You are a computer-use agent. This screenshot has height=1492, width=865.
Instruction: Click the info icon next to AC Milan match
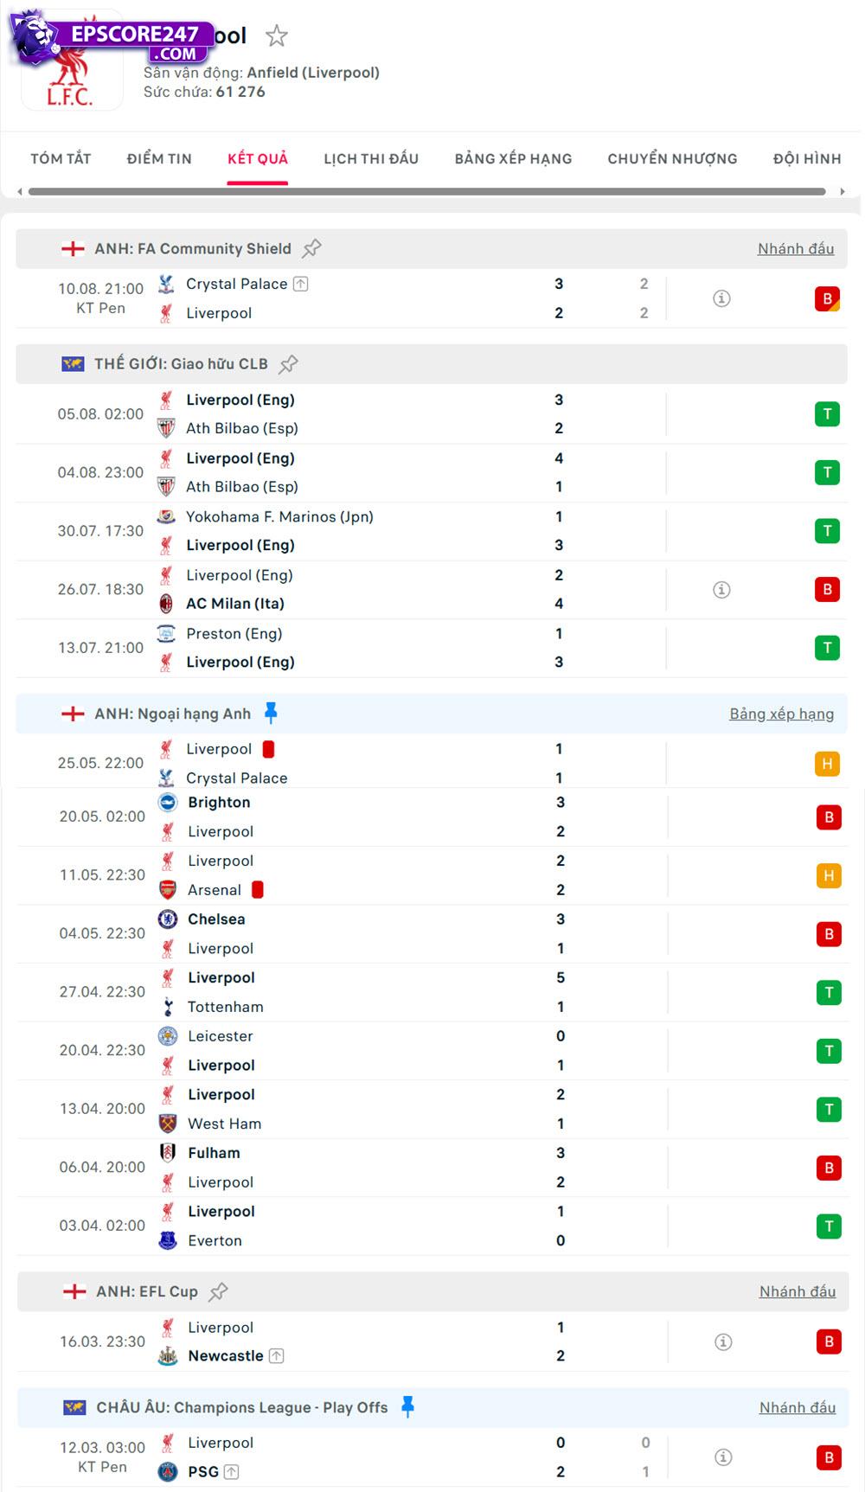coord(722,589)
